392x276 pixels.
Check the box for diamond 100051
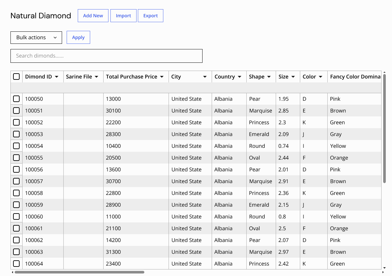[x=16, y=111]
